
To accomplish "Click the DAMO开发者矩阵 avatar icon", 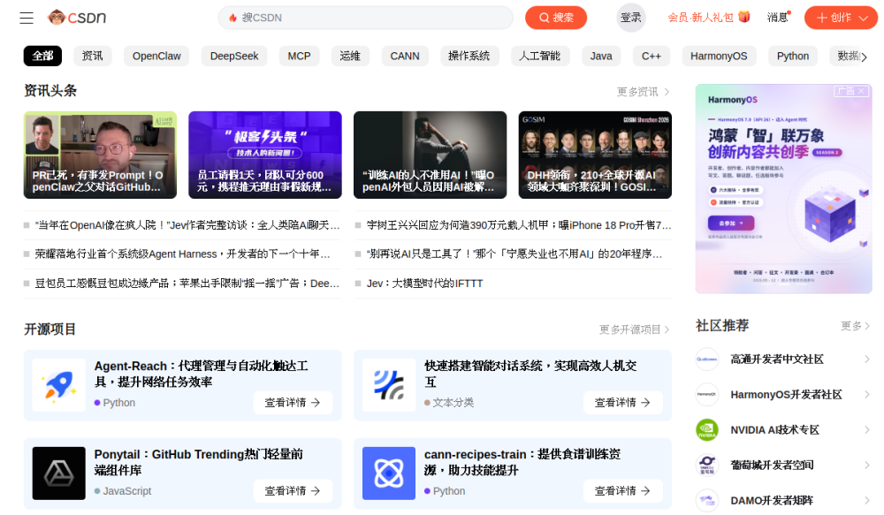I will (707, 500).
